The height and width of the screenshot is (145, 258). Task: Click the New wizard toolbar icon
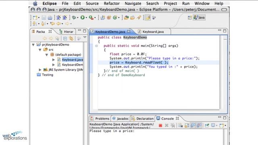[35, 18]
